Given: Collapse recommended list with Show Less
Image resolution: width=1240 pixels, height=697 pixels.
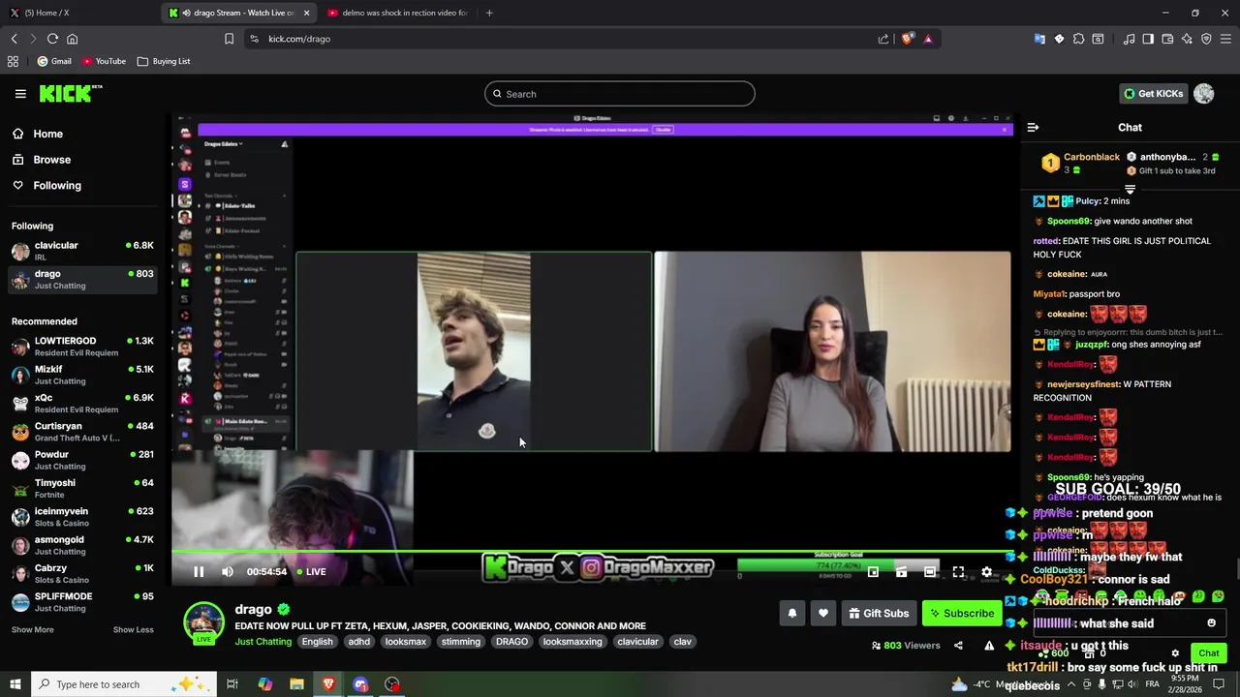Looking at the screenshot, I should coord(133,629).
